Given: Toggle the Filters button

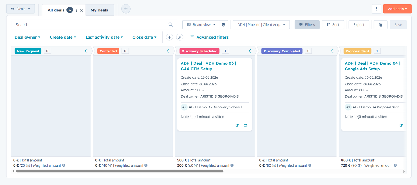Looking at the screenshot, I should [x=307, y=25].
